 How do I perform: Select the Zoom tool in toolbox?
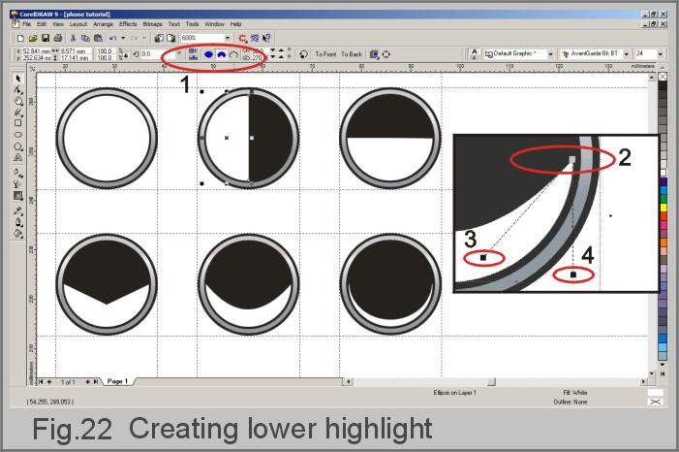point(17,101)
